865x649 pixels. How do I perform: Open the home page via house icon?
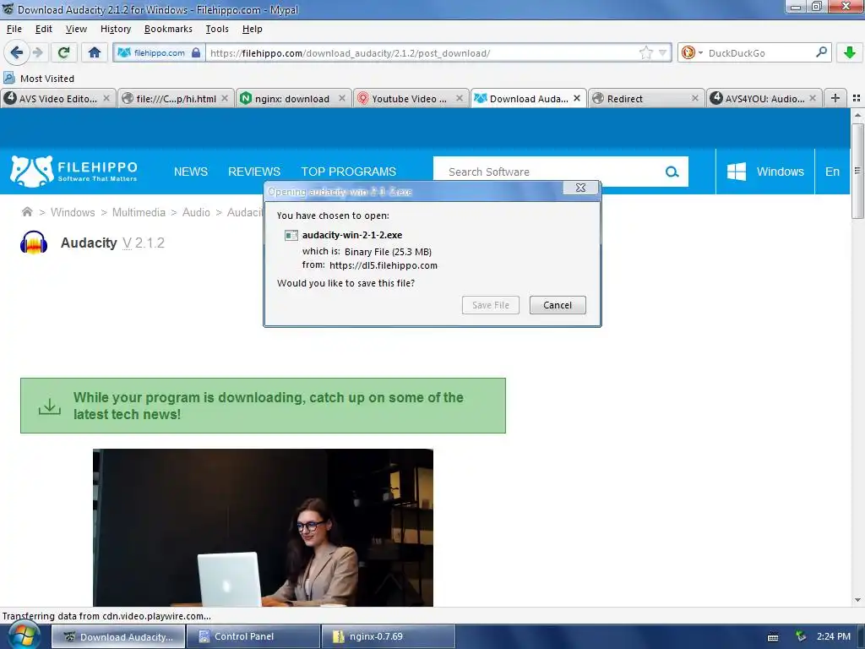coord(95,52)
